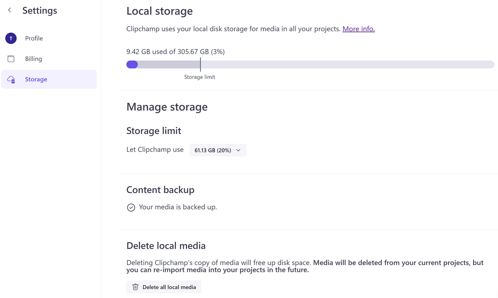Screen dimensions: 498x298
Task: Click the Storage cloud icon
Action: pos(11,79)
